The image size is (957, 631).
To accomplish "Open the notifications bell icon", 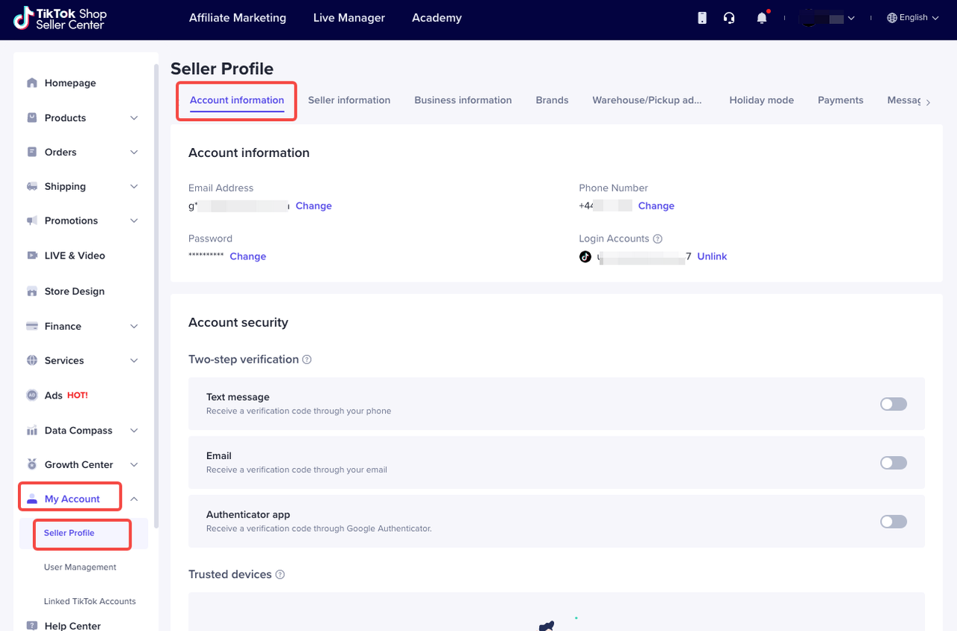I will pyautogui.click(x=762, y=18).
